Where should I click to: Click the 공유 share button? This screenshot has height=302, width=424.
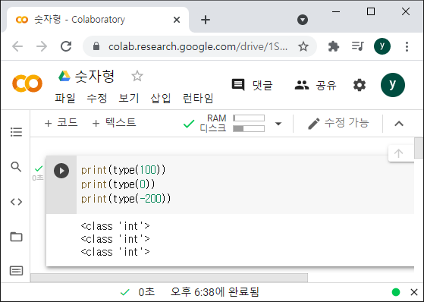coord(316,86)
